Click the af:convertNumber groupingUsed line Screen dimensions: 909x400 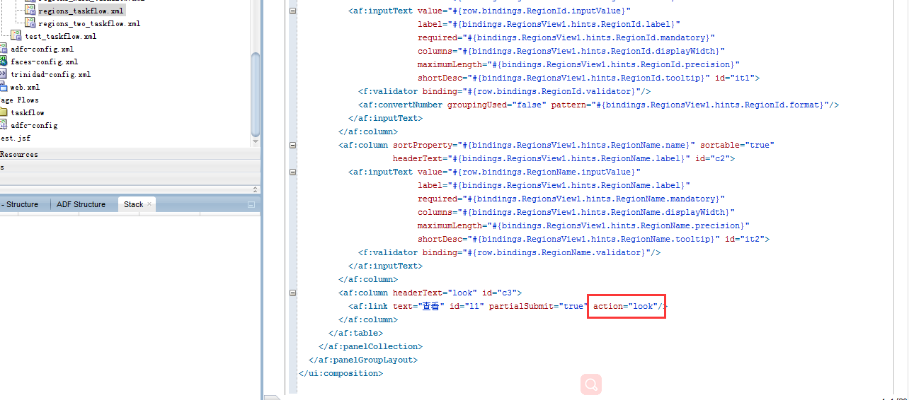[598, 105]
